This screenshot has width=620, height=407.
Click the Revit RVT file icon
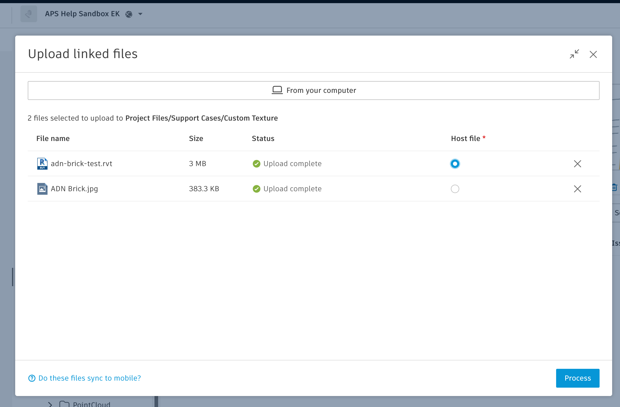(42, 164)
